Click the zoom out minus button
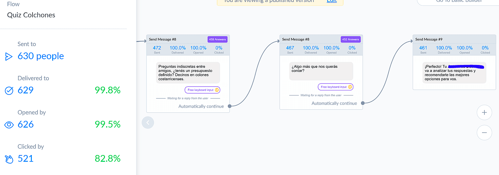This screenshot has width=499, height=175. (x=484, y=133)
